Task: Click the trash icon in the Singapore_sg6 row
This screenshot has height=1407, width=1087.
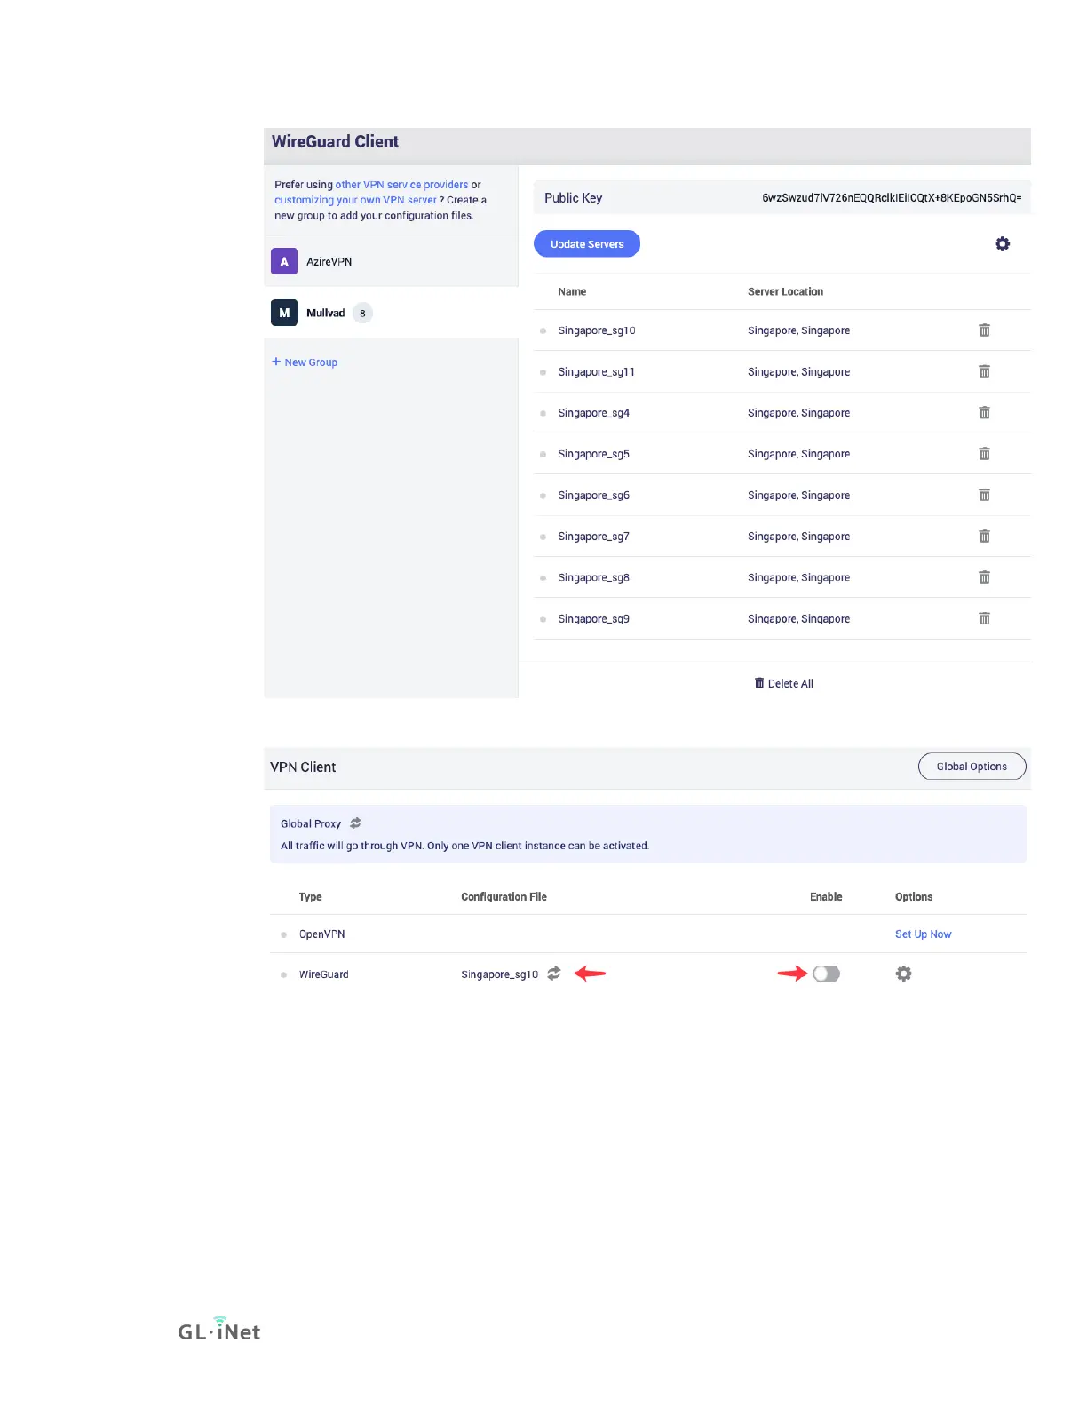Action: [x=984, y=496]
